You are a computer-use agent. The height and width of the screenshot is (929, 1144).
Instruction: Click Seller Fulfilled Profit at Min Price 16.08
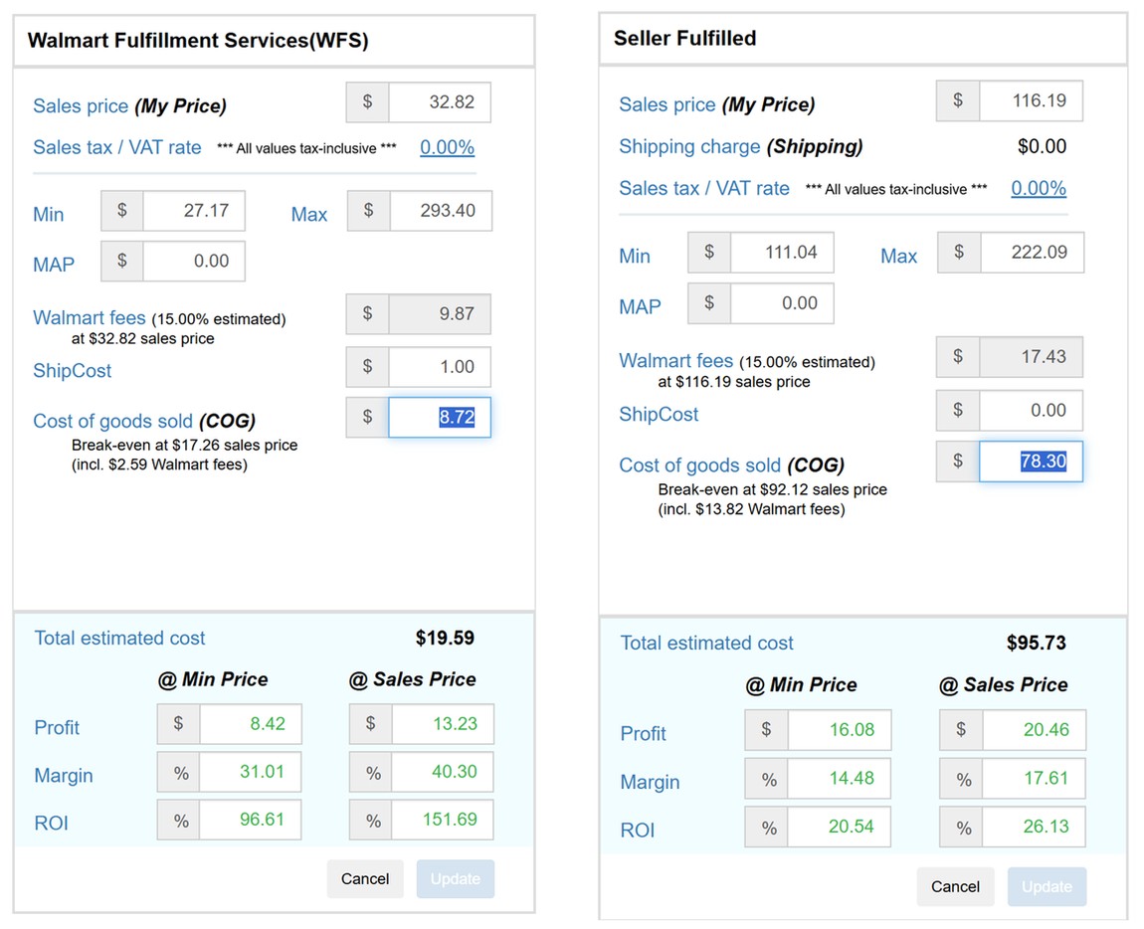pos(840,730)
